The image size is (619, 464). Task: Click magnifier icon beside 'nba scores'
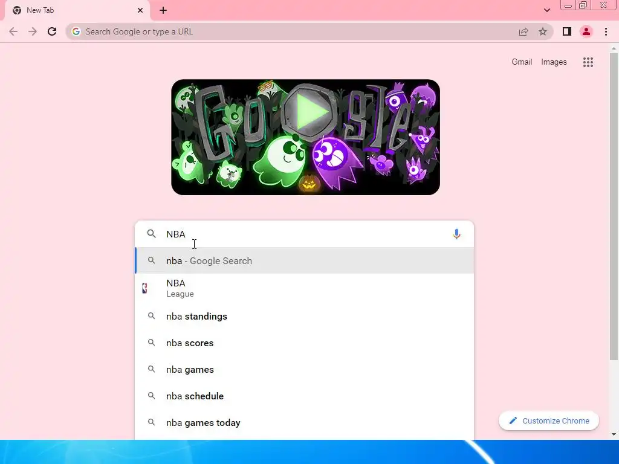151,343
